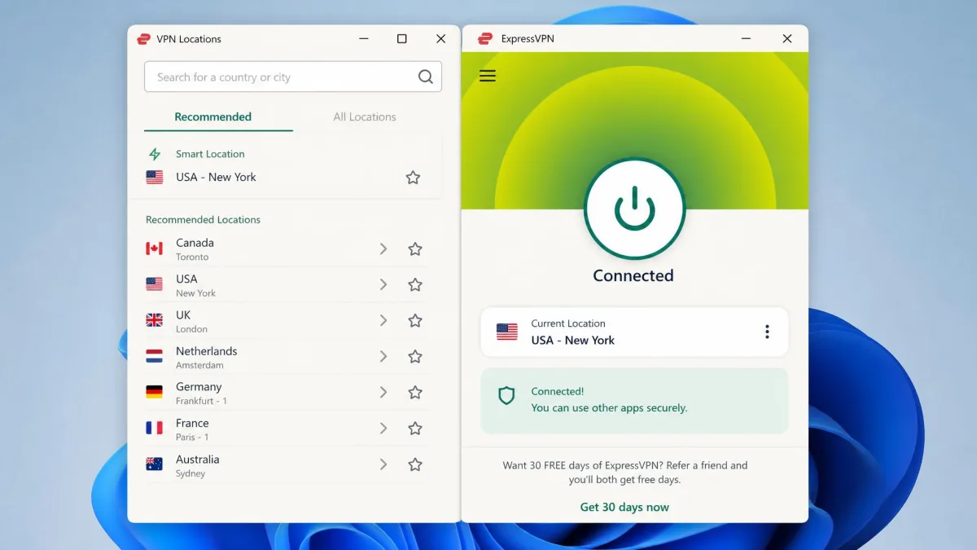
Task: Star the Netherlands Amsterdam location
Action: click(x=415, y=357)
